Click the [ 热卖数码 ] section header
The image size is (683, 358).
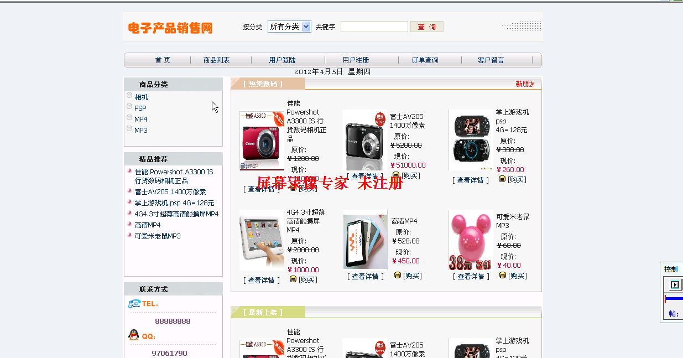click(x=263, y=84)
